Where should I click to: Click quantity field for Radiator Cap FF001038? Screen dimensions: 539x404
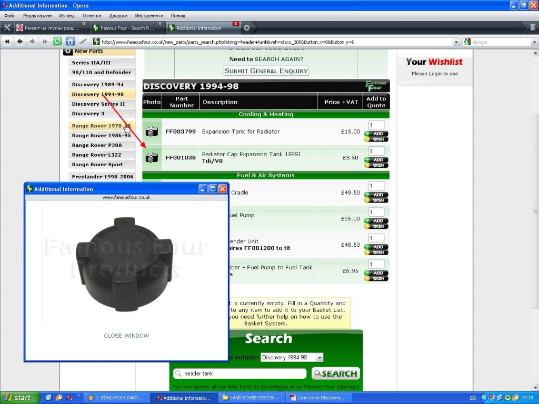click(x=376, y=151)
